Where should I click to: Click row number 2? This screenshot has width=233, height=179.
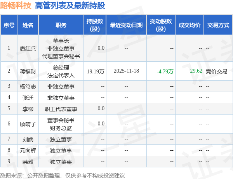coord(9,71)
